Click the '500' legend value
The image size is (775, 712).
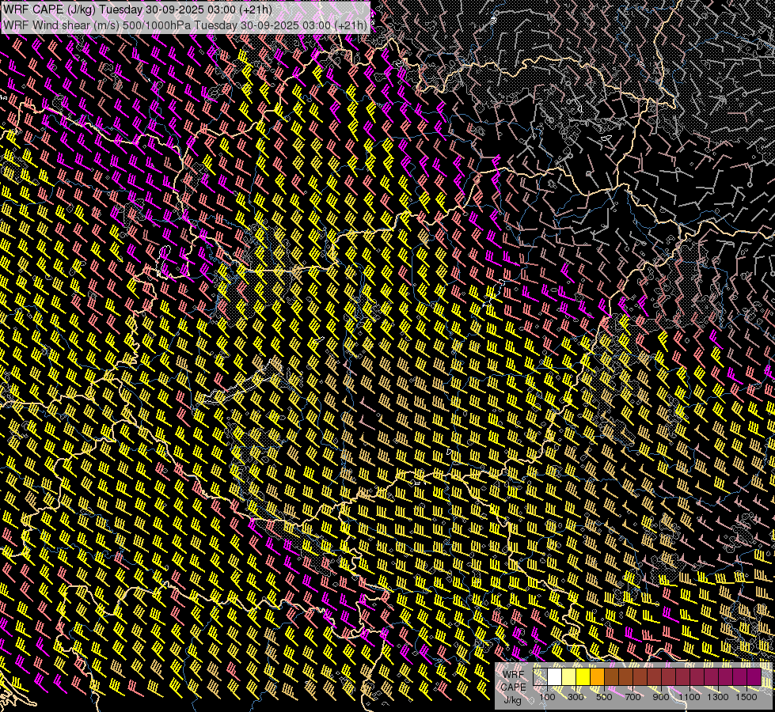(604, 697)
